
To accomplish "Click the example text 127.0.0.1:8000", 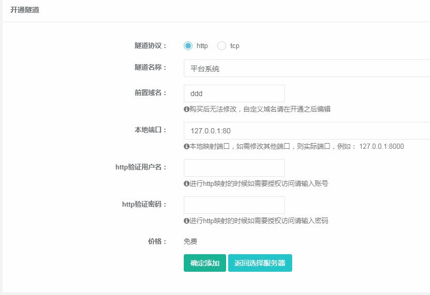I will [381, 146].
